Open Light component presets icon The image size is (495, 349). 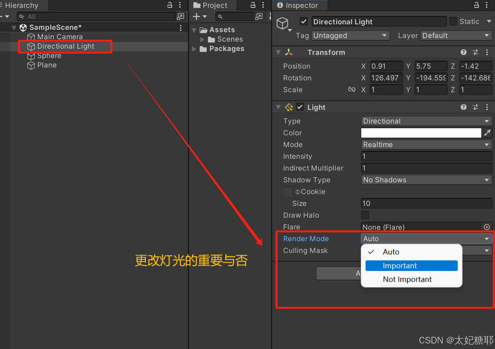click(x=475, y=107)
